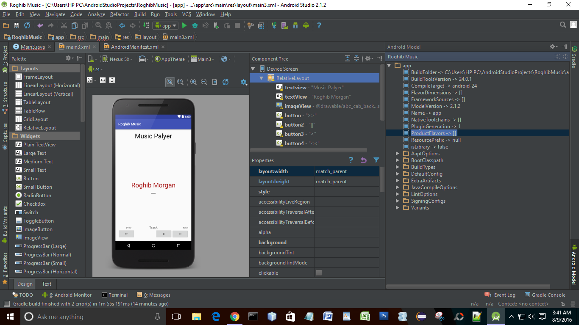579x325 pixels.
Task: Click the Copy icon in the toolbar
Action: (x=75, y=26)
